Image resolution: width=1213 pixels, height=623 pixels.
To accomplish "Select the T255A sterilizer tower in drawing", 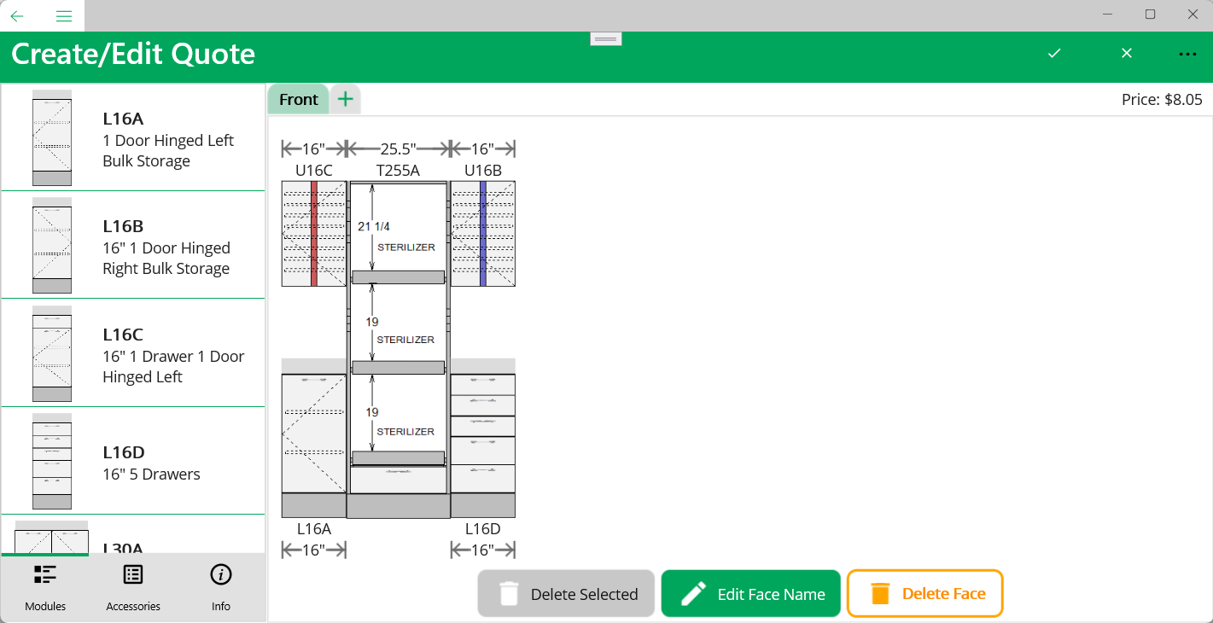I will click(x=399, y=350).
